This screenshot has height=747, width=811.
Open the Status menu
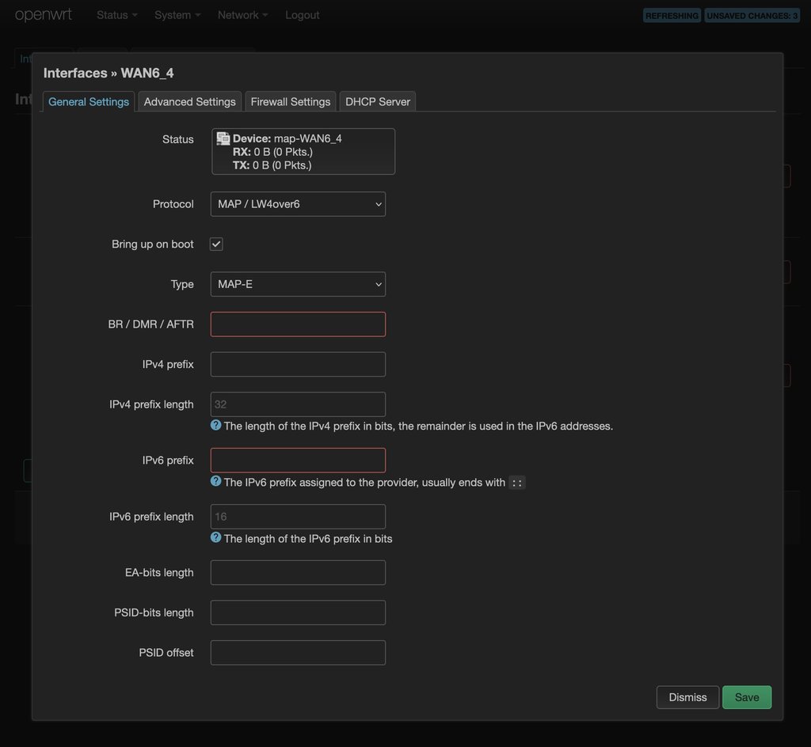click(x=116, y=15)
